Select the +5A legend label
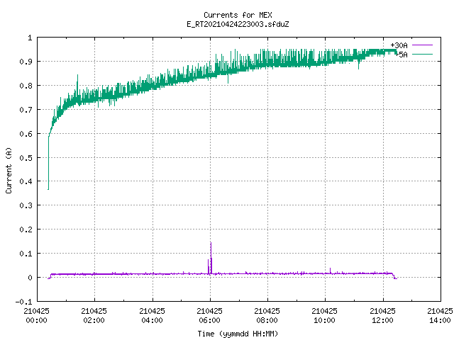This screenshot has height=340, width=454. pyautogui.click(x=402, y=55)
